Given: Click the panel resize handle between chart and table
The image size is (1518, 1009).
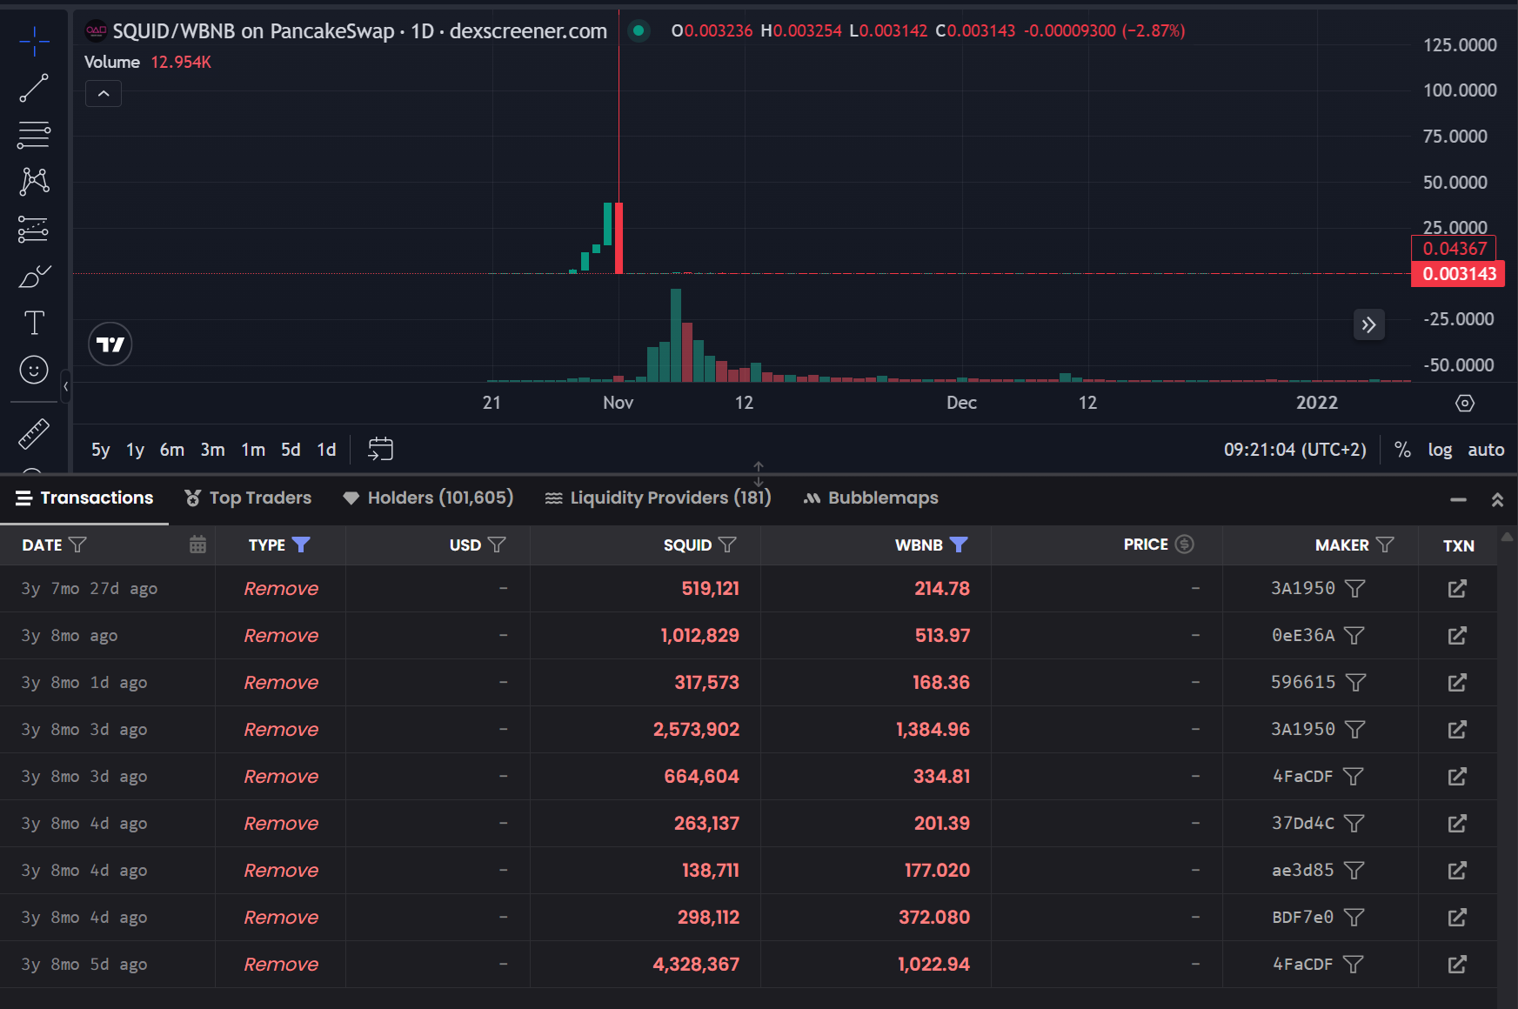Looking at the screenshot, I should click(x=759, y=474).
